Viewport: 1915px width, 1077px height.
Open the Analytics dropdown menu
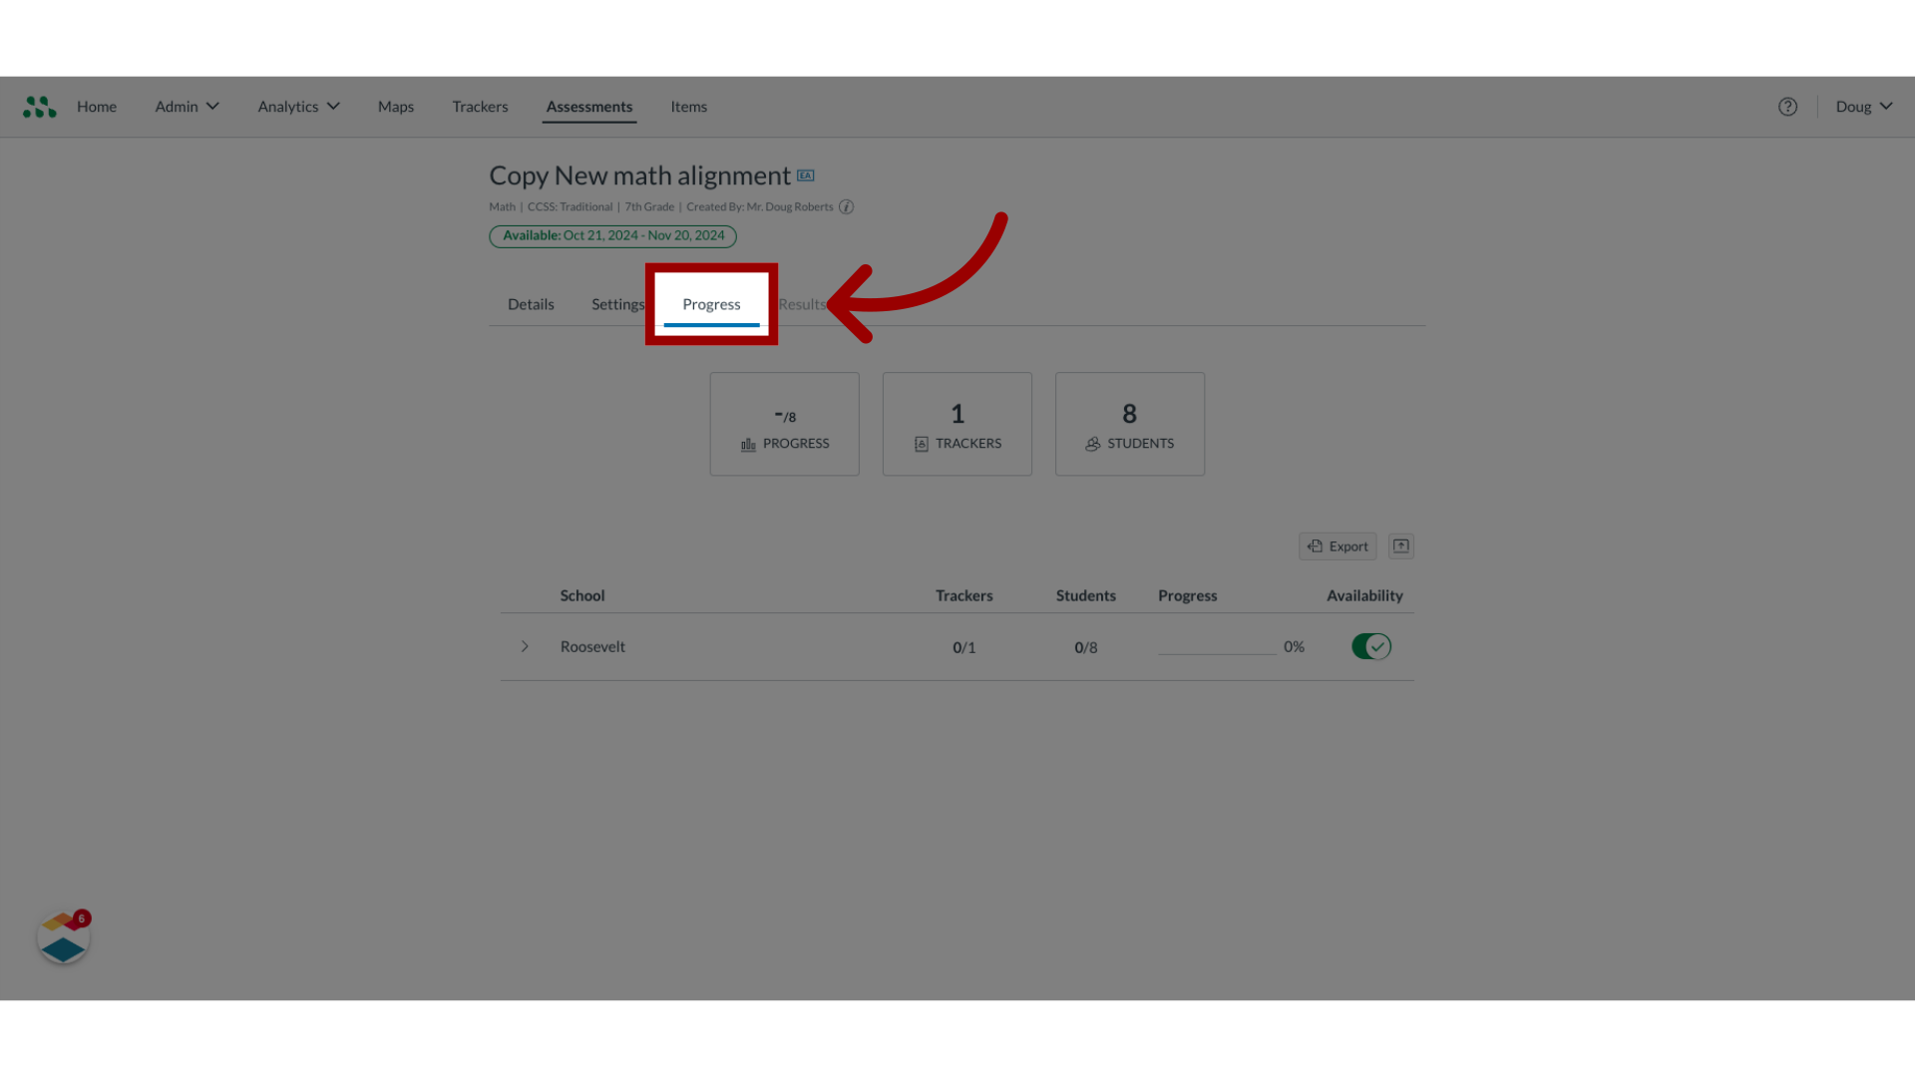coord(297,107)
